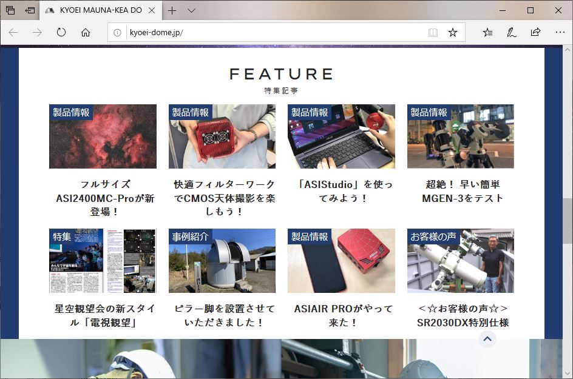Click 製品情報 tag on nebula card
Screen dimensions: 573x379
point(71,112)
